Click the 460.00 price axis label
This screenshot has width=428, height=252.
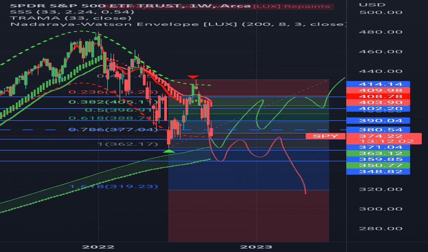pos(381,52)
